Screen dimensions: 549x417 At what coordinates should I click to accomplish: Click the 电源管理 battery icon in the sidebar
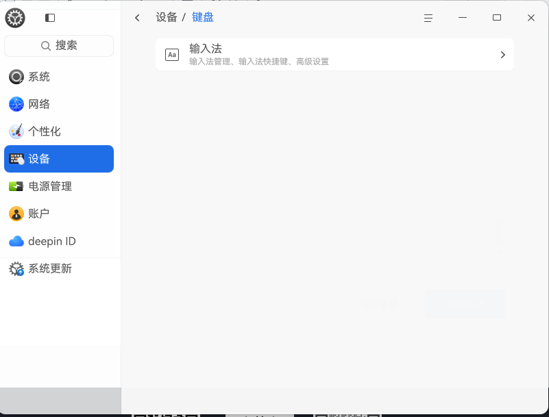click(x=16, y=186)
